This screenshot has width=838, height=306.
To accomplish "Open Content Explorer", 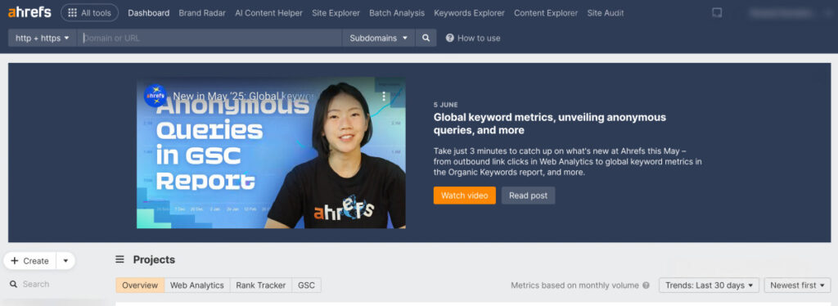I will 546,13.
